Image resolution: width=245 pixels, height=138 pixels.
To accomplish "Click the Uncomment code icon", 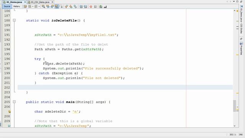I will click(105, 7).
